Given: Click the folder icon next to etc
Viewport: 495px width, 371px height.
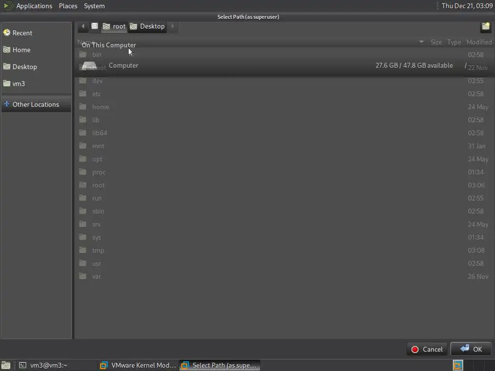Looking at the screenshot, I should [x=83, y=93].
